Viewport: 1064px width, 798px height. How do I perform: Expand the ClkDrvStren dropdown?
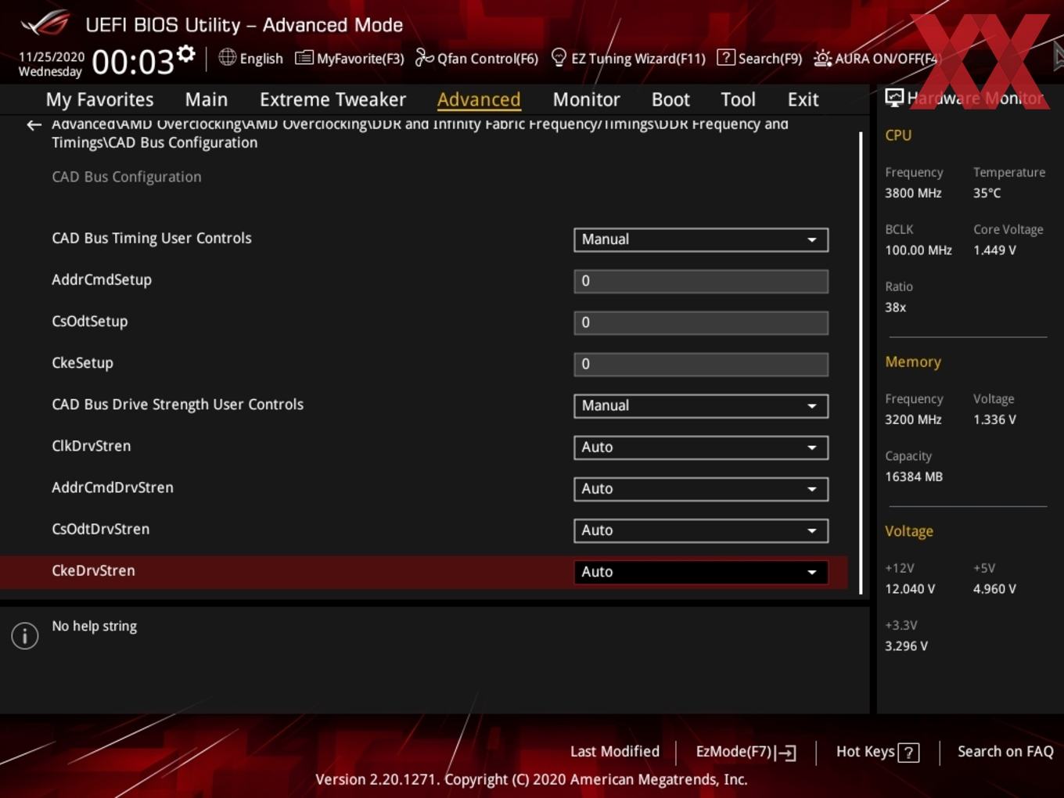pyautogui.click(x=701, y=448)
